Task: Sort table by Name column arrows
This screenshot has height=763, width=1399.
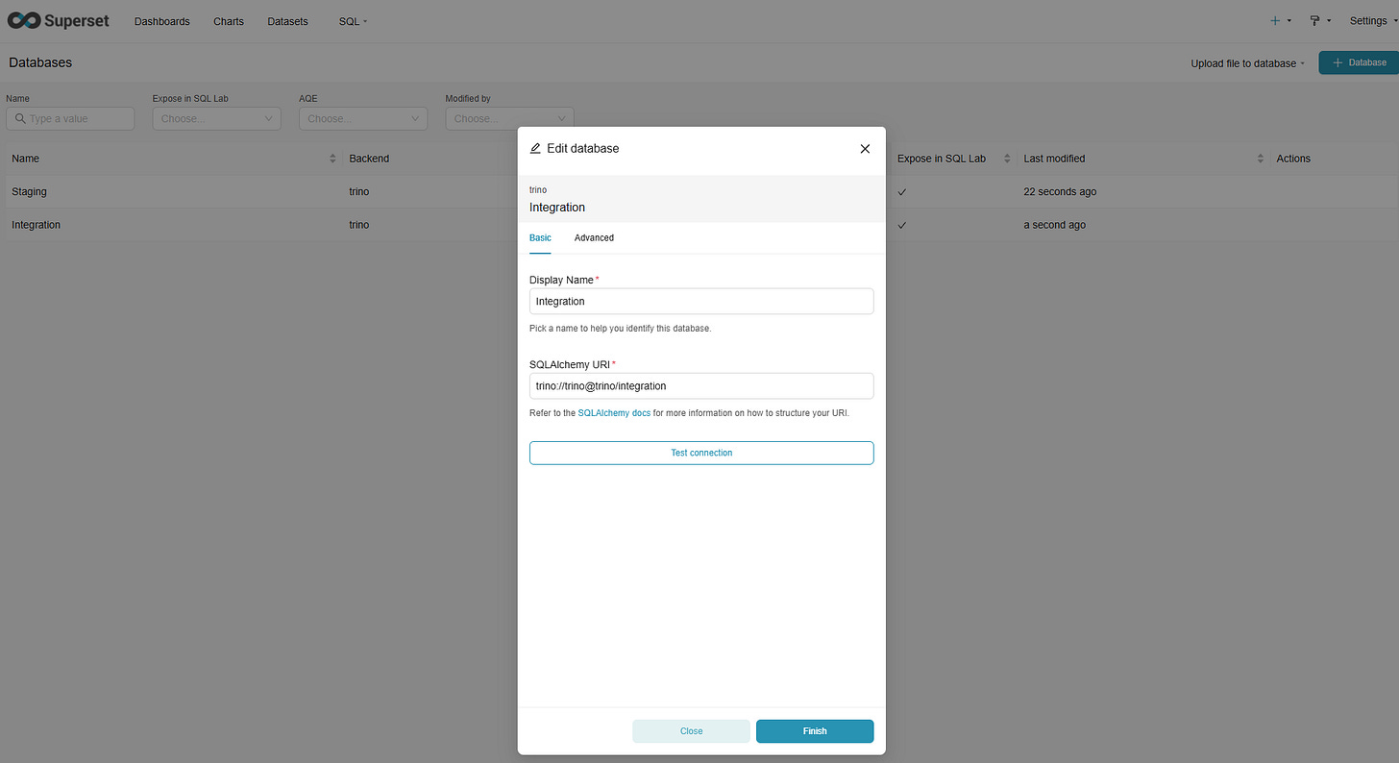Action: [333, 159]
